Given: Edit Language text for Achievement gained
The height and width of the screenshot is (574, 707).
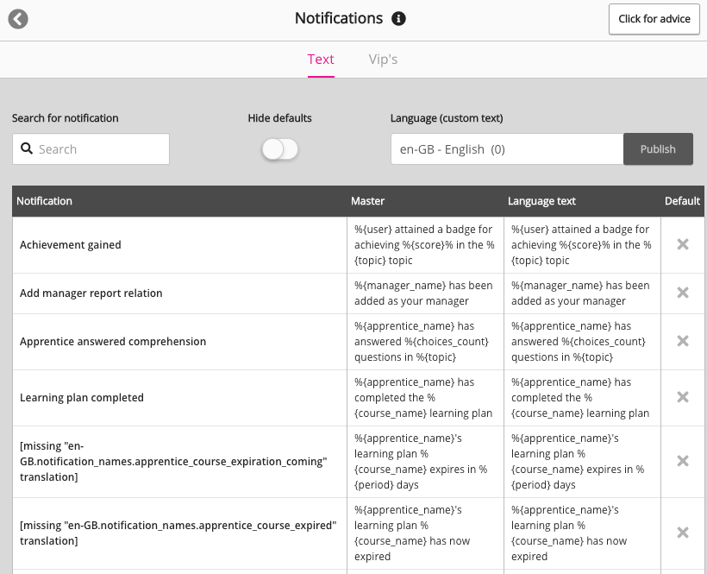Looking at the screenshot, I should 581,245.
